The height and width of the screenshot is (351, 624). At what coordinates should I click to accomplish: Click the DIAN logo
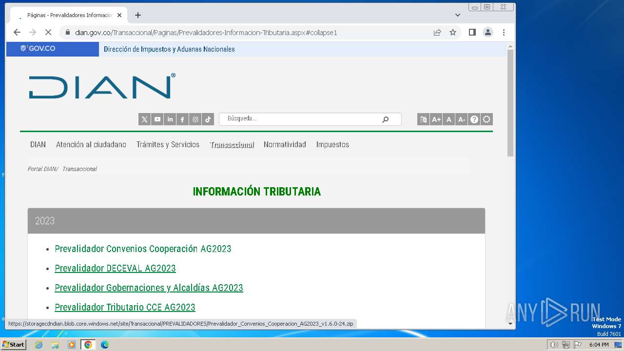102,86
